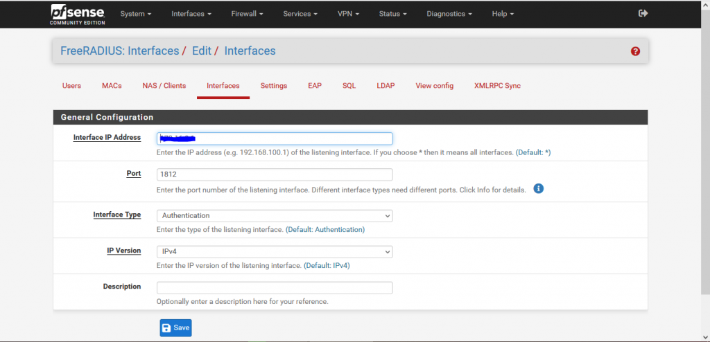Go to the NAS / Clients tab
The height and width of the screenshot is (342, 710).
click(x=164, y=86)
